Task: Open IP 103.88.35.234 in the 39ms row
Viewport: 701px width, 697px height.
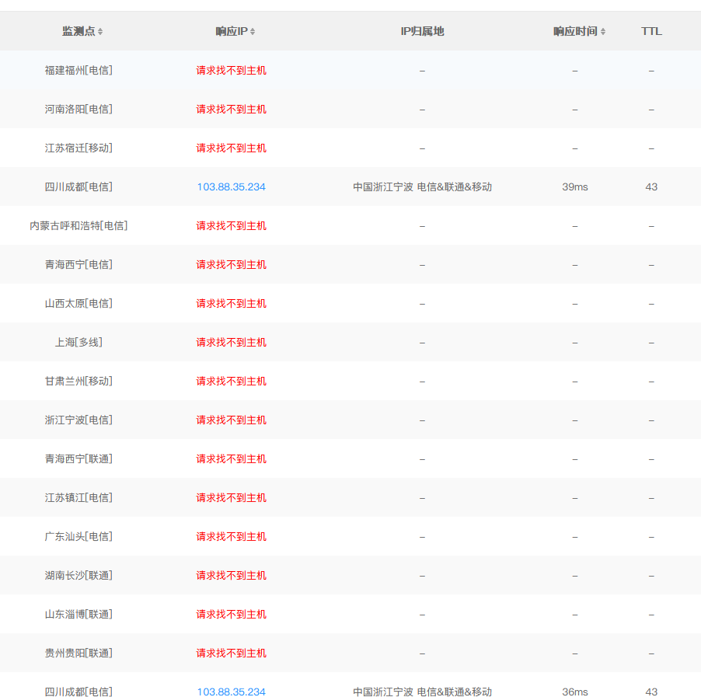Action: tap(231, 186)
